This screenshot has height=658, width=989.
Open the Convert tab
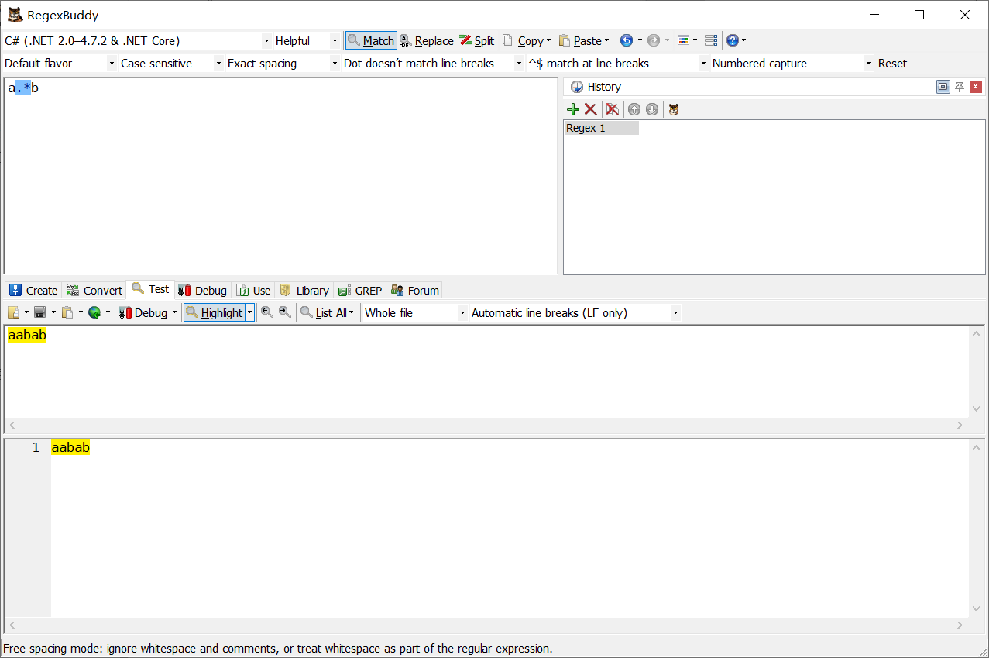pos(94,290)
